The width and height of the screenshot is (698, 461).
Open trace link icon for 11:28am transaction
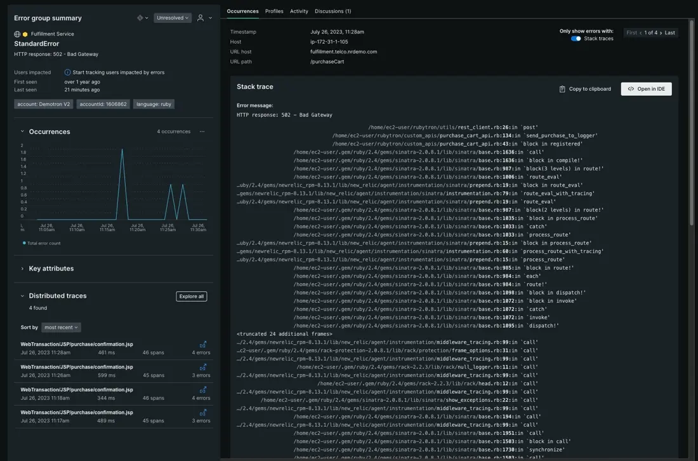pos(203,345)
